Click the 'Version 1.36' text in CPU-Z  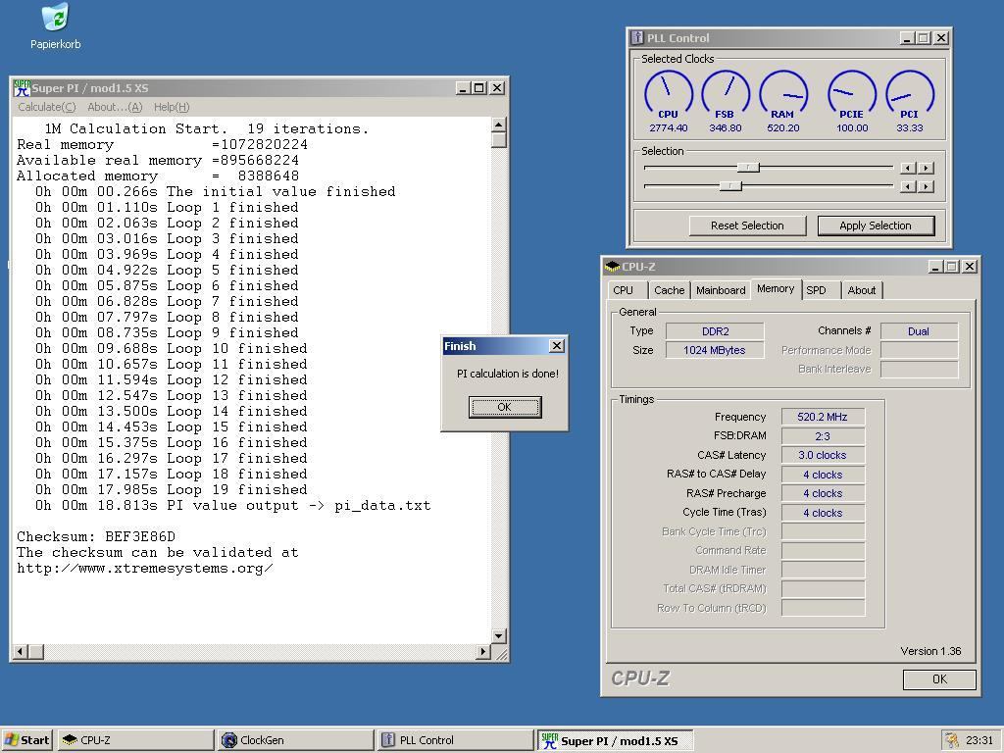pos(931,651)
